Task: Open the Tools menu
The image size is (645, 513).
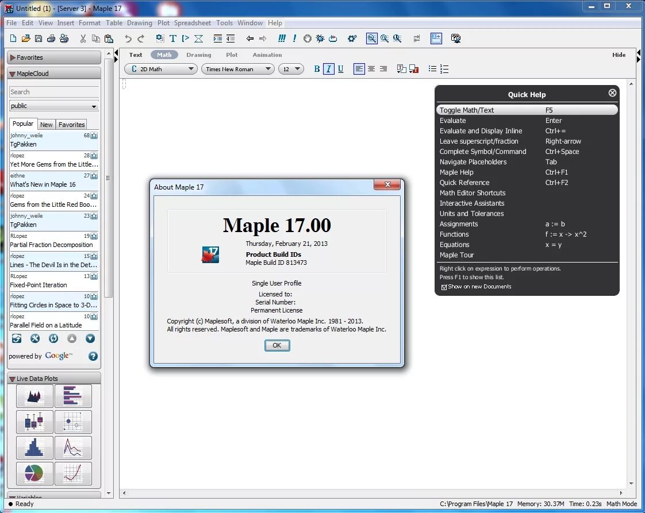Action: [x=225, y=23]
